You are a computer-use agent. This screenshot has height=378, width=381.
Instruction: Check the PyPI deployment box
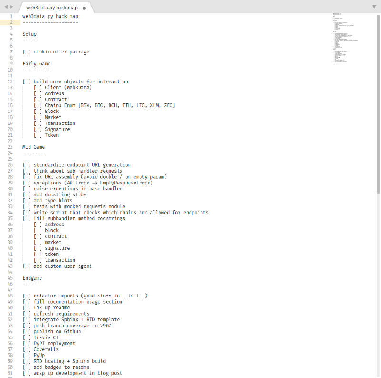point(27,344)
